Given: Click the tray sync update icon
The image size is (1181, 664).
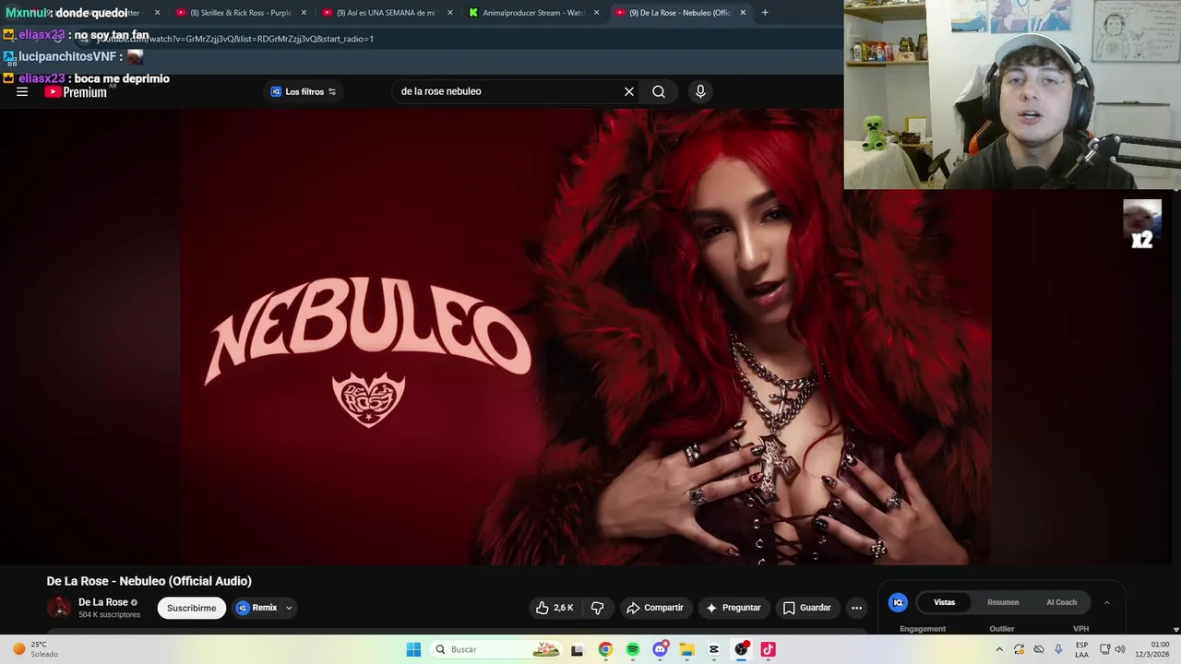Looking at the screenshot, I should (1019, 649).
